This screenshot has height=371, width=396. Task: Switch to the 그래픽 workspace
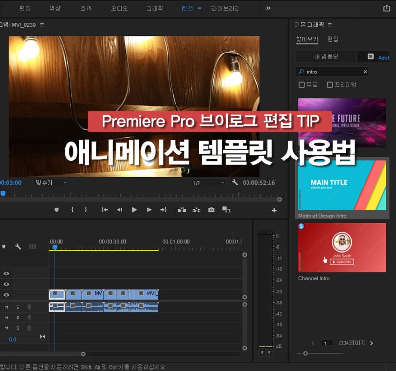pos(155,8)
